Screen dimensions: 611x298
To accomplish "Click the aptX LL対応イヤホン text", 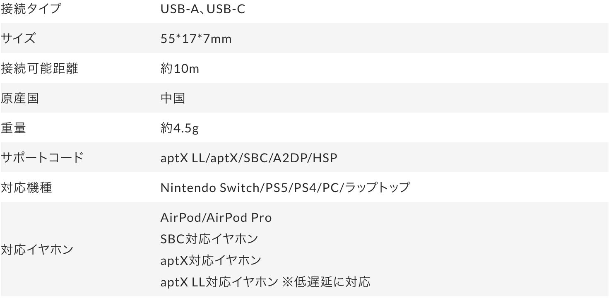I will [219, 282].
